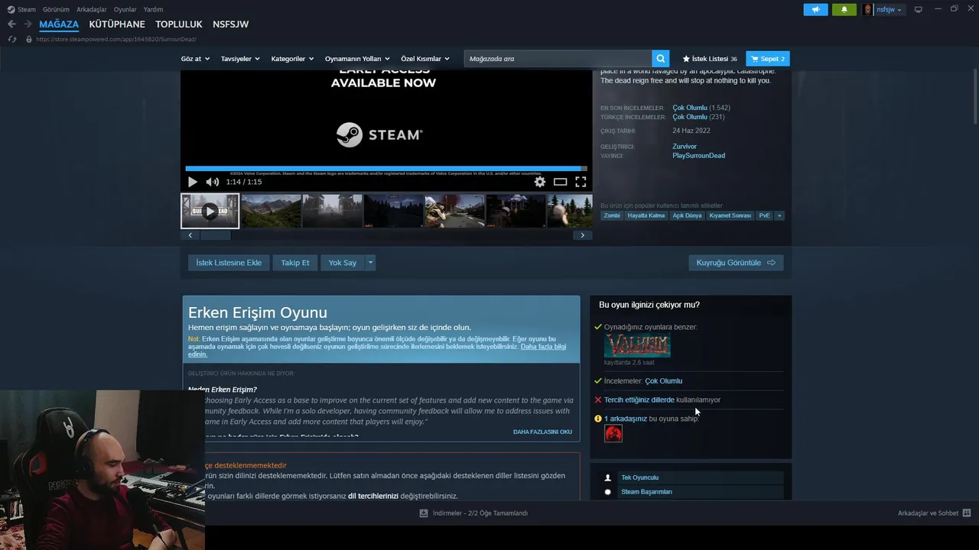Click İstek Listesine Ekle button
This screenshot has width=979, height=550.
[x=229, y=263]
